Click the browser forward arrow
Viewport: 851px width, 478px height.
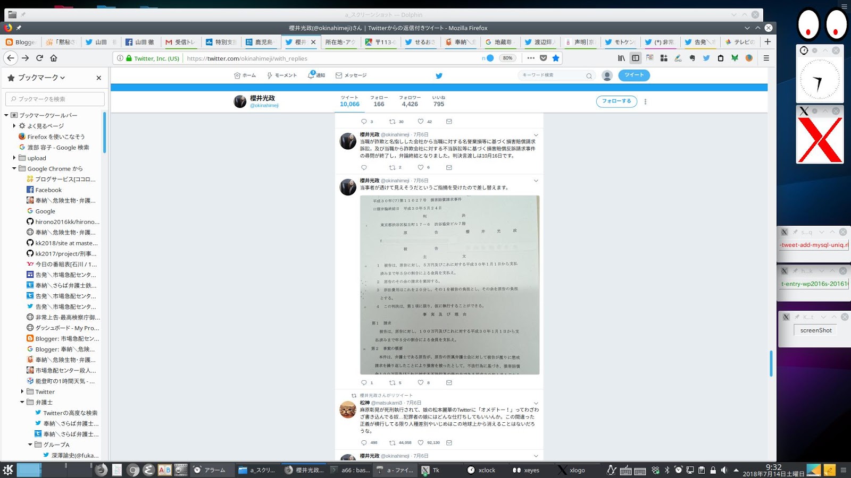(x=25, y=58)
